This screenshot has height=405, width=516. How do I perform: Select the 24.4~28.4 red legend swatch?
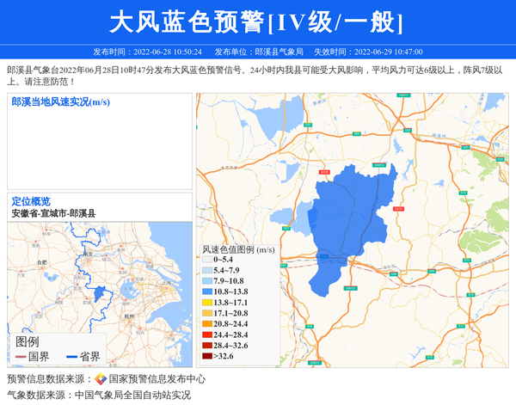(x=207, y=334)
